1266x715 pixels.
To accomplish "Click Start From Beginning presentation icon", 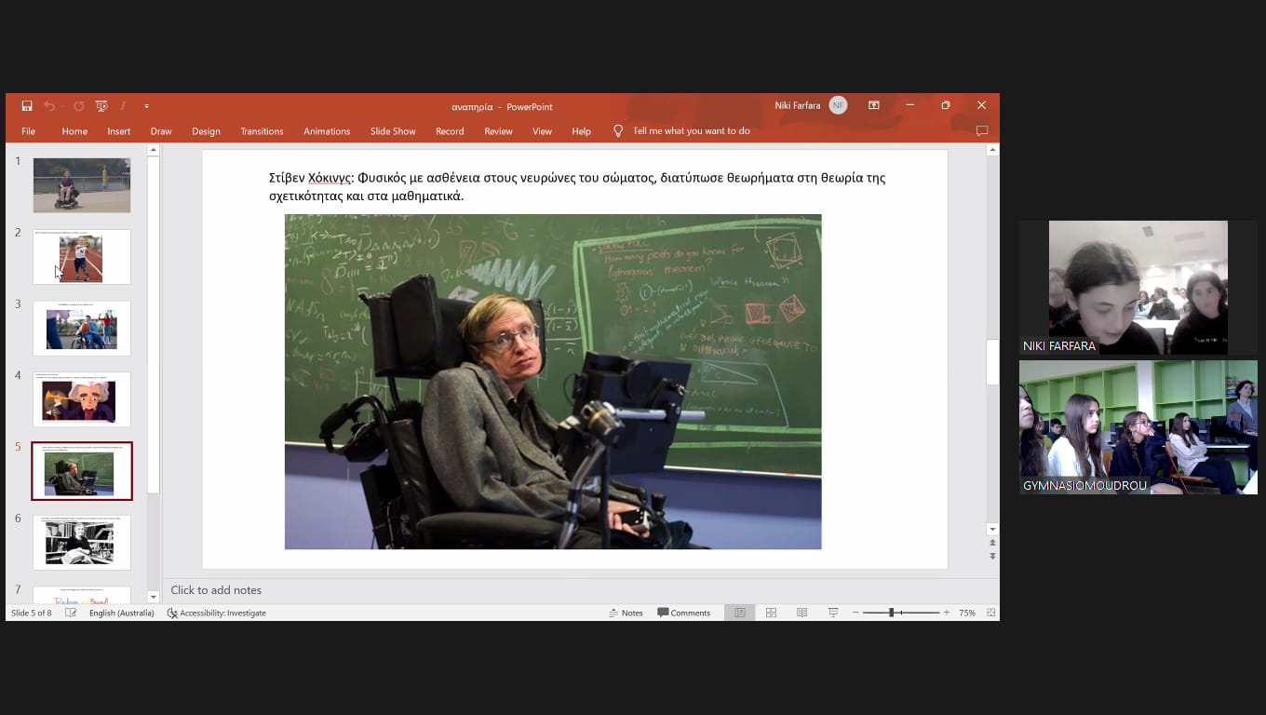I will [101, 106].
